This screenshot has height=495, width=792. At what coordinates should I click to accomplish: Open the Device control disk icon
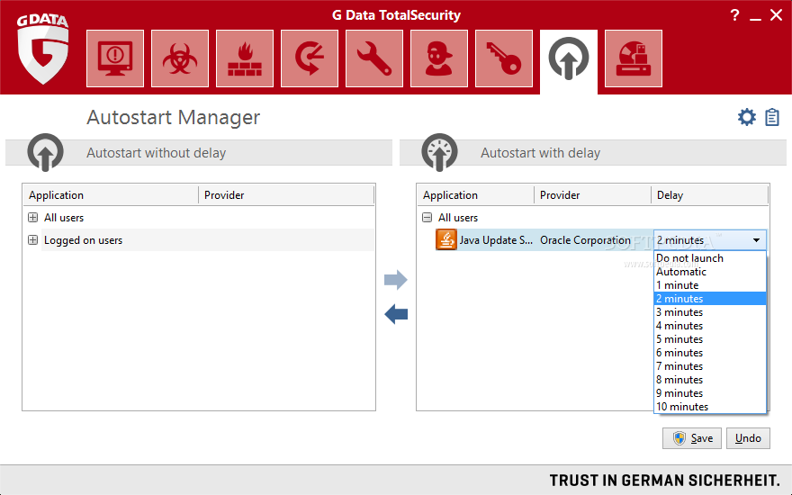pos(634,58)
